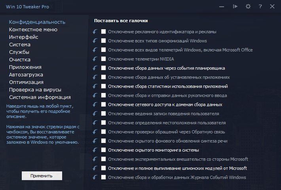Minimize the Win 10 Tweaker window

coord(222,7)
